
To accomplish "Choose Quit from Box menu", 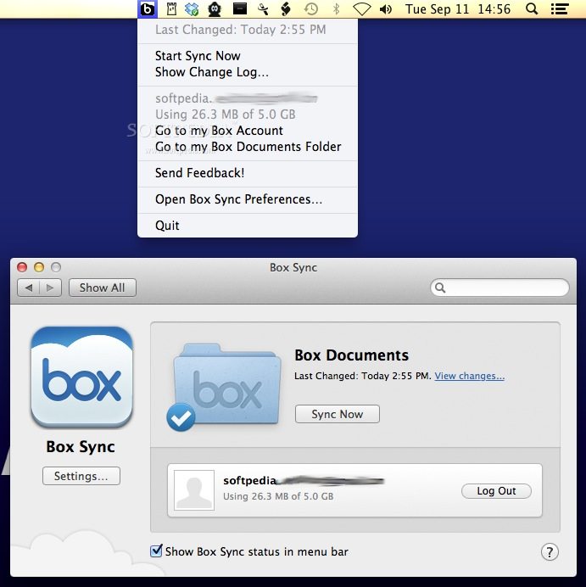I will point(248,226).
